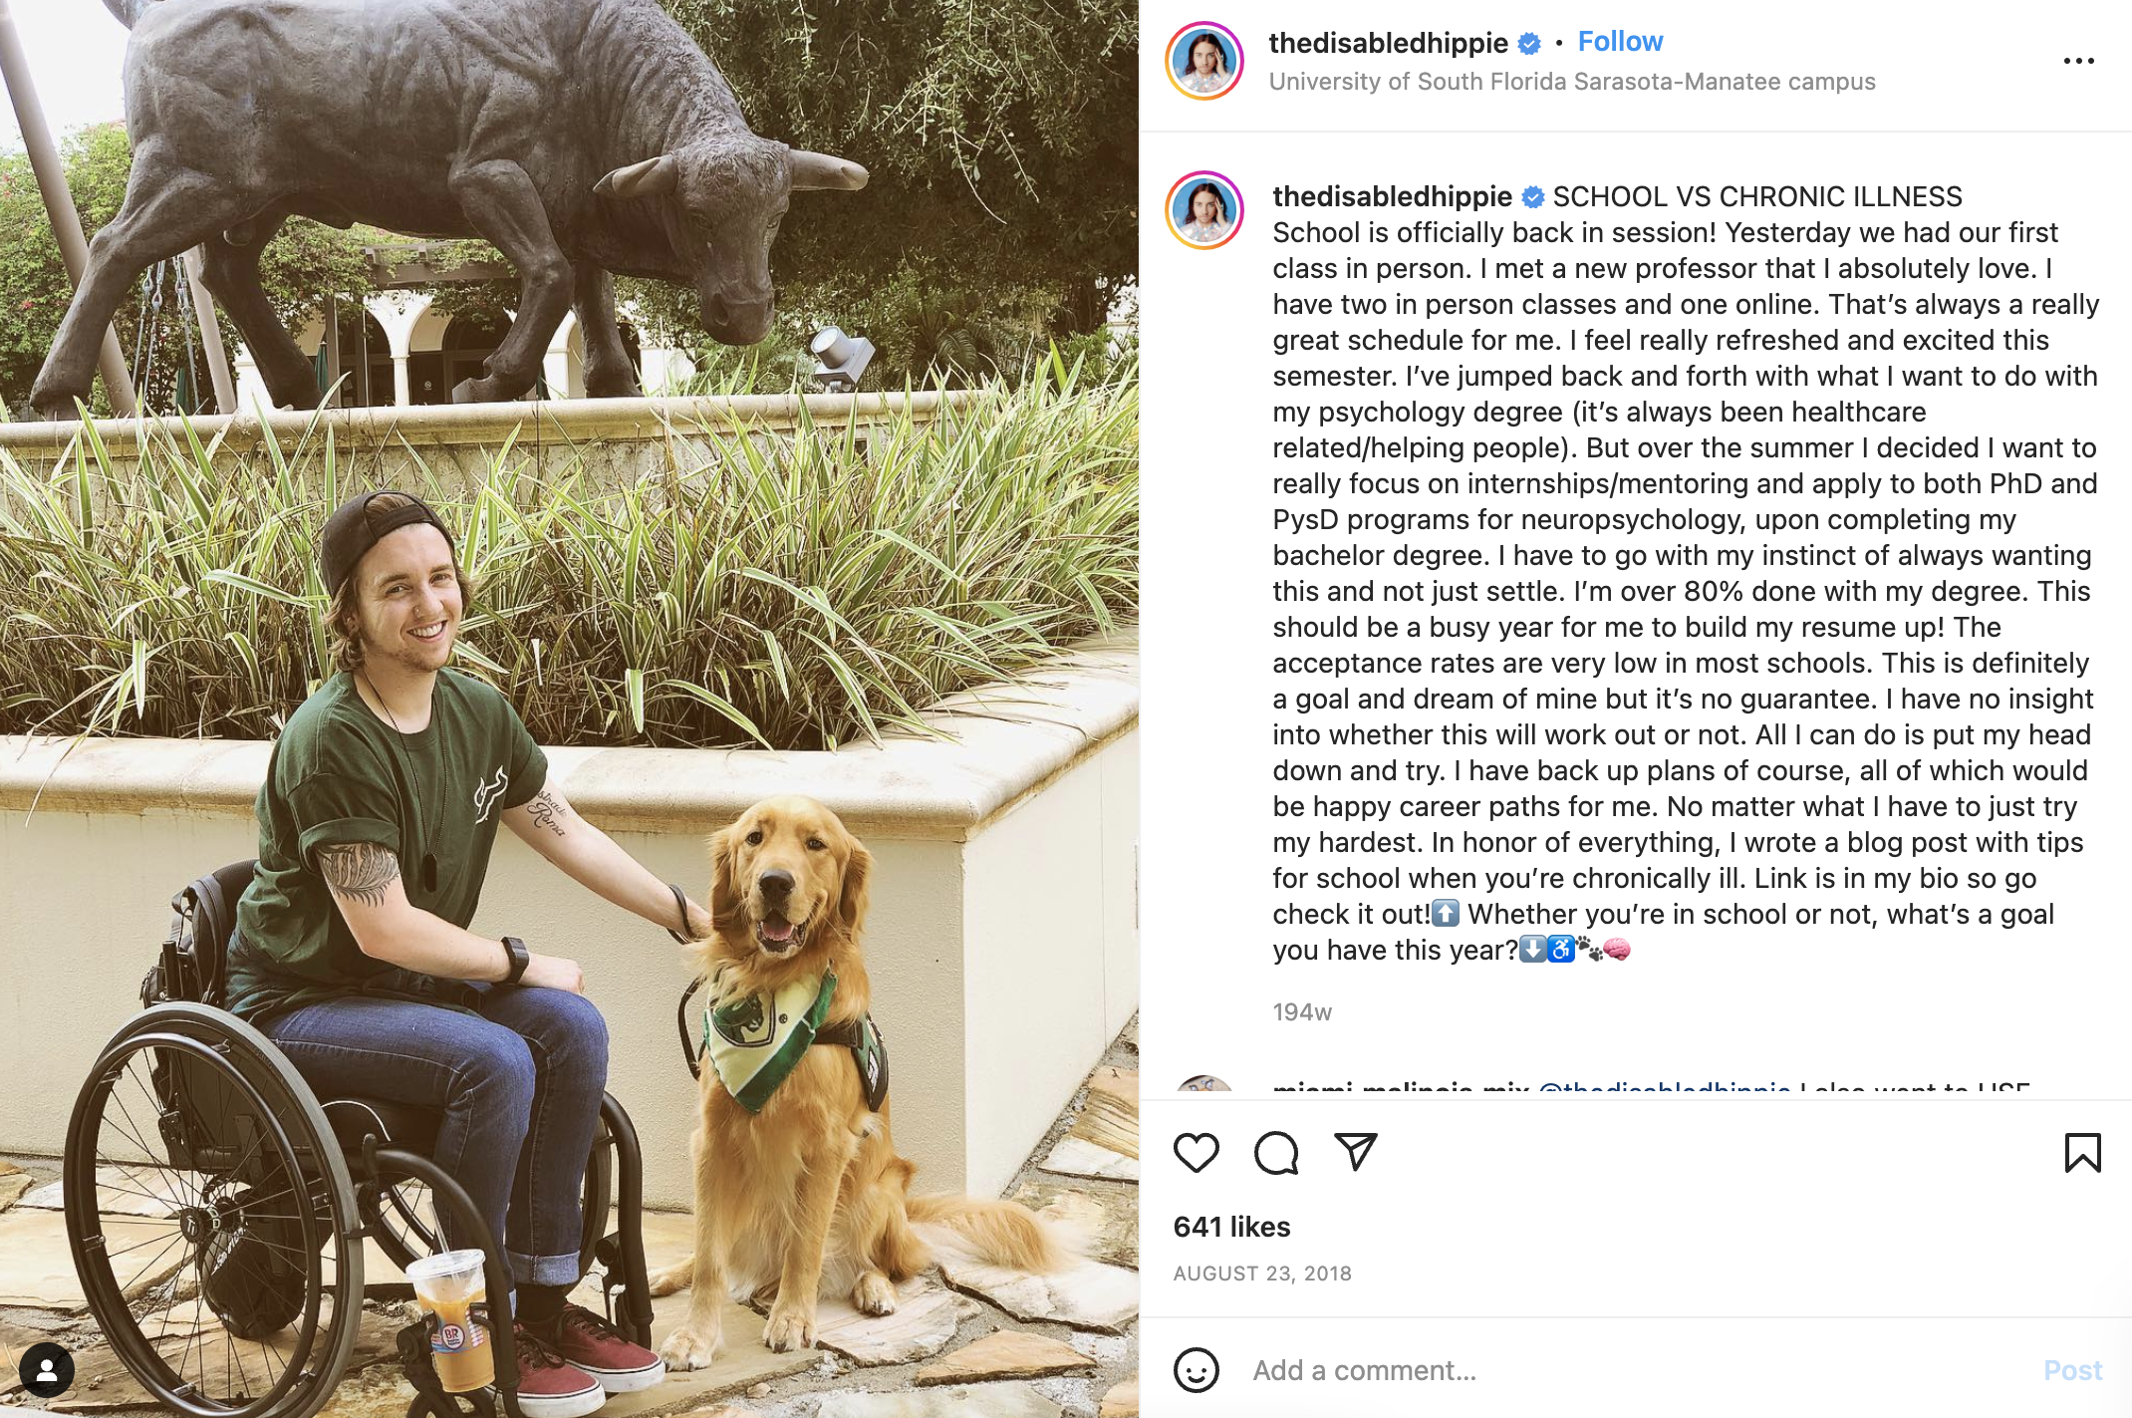Follow thedisabledhippie
2132x1418 pixels.
point(1620,42)
